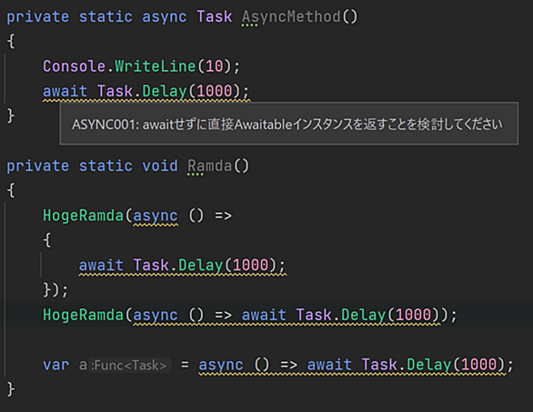Click the closing }); of the lambda block
Screen dimensions: 533x412
click(x=55, y=290)
